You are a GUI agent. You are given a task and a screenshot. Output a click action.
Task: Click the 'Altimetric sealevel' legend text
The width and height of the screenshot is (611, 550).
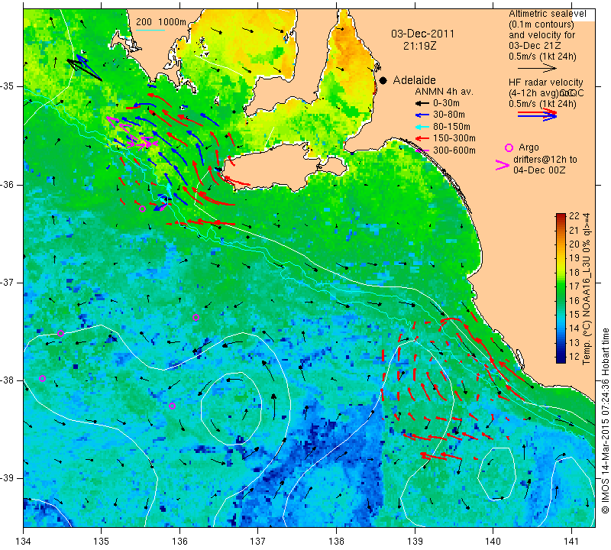548,14
